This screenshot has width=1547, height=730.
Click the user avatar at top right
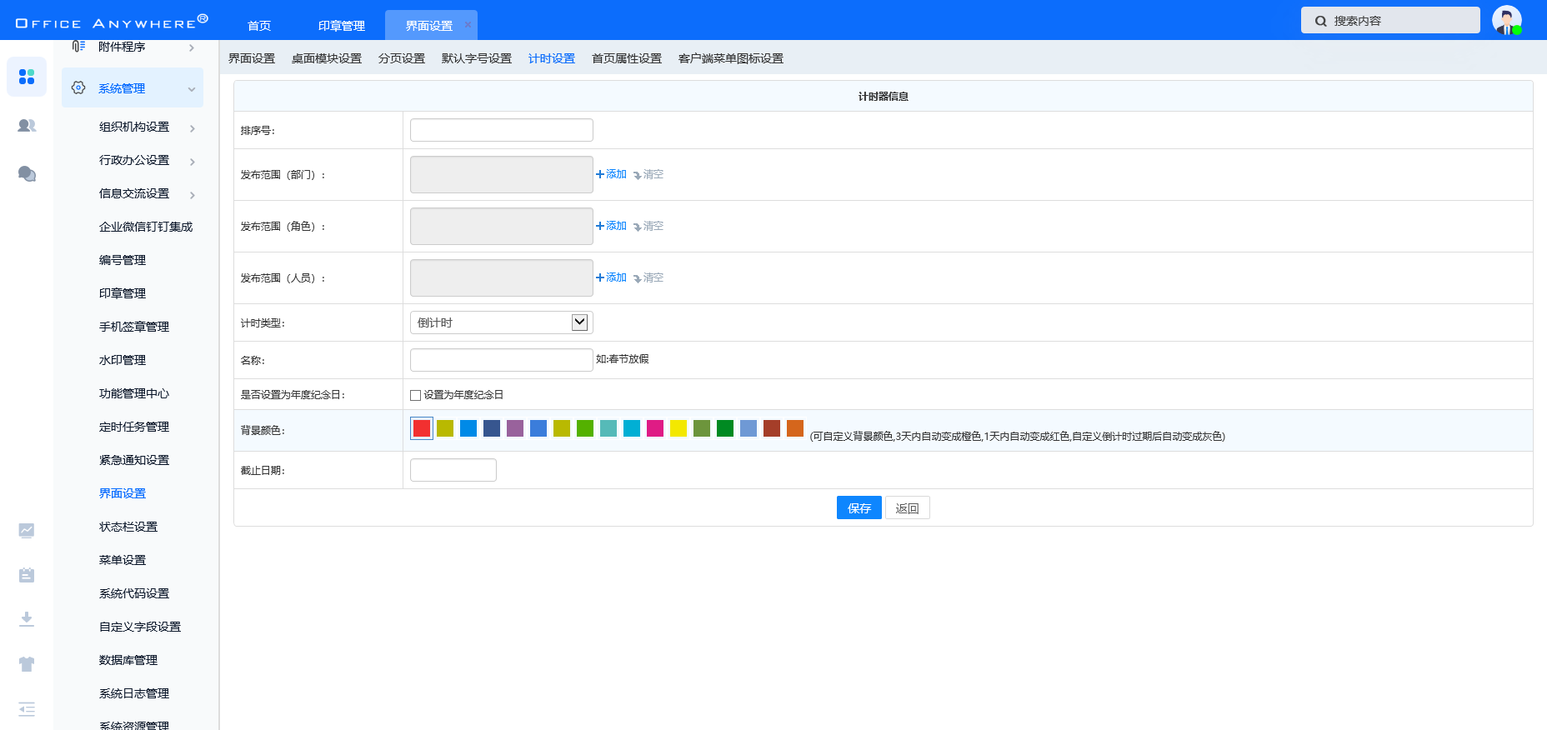coord(1506,20)
